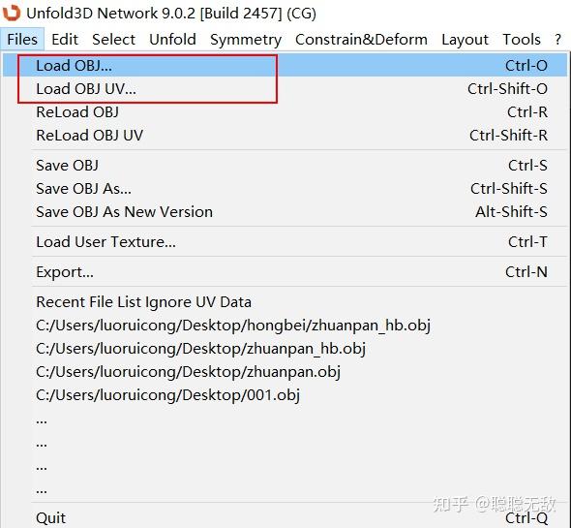Open the Edit menu

65,40
